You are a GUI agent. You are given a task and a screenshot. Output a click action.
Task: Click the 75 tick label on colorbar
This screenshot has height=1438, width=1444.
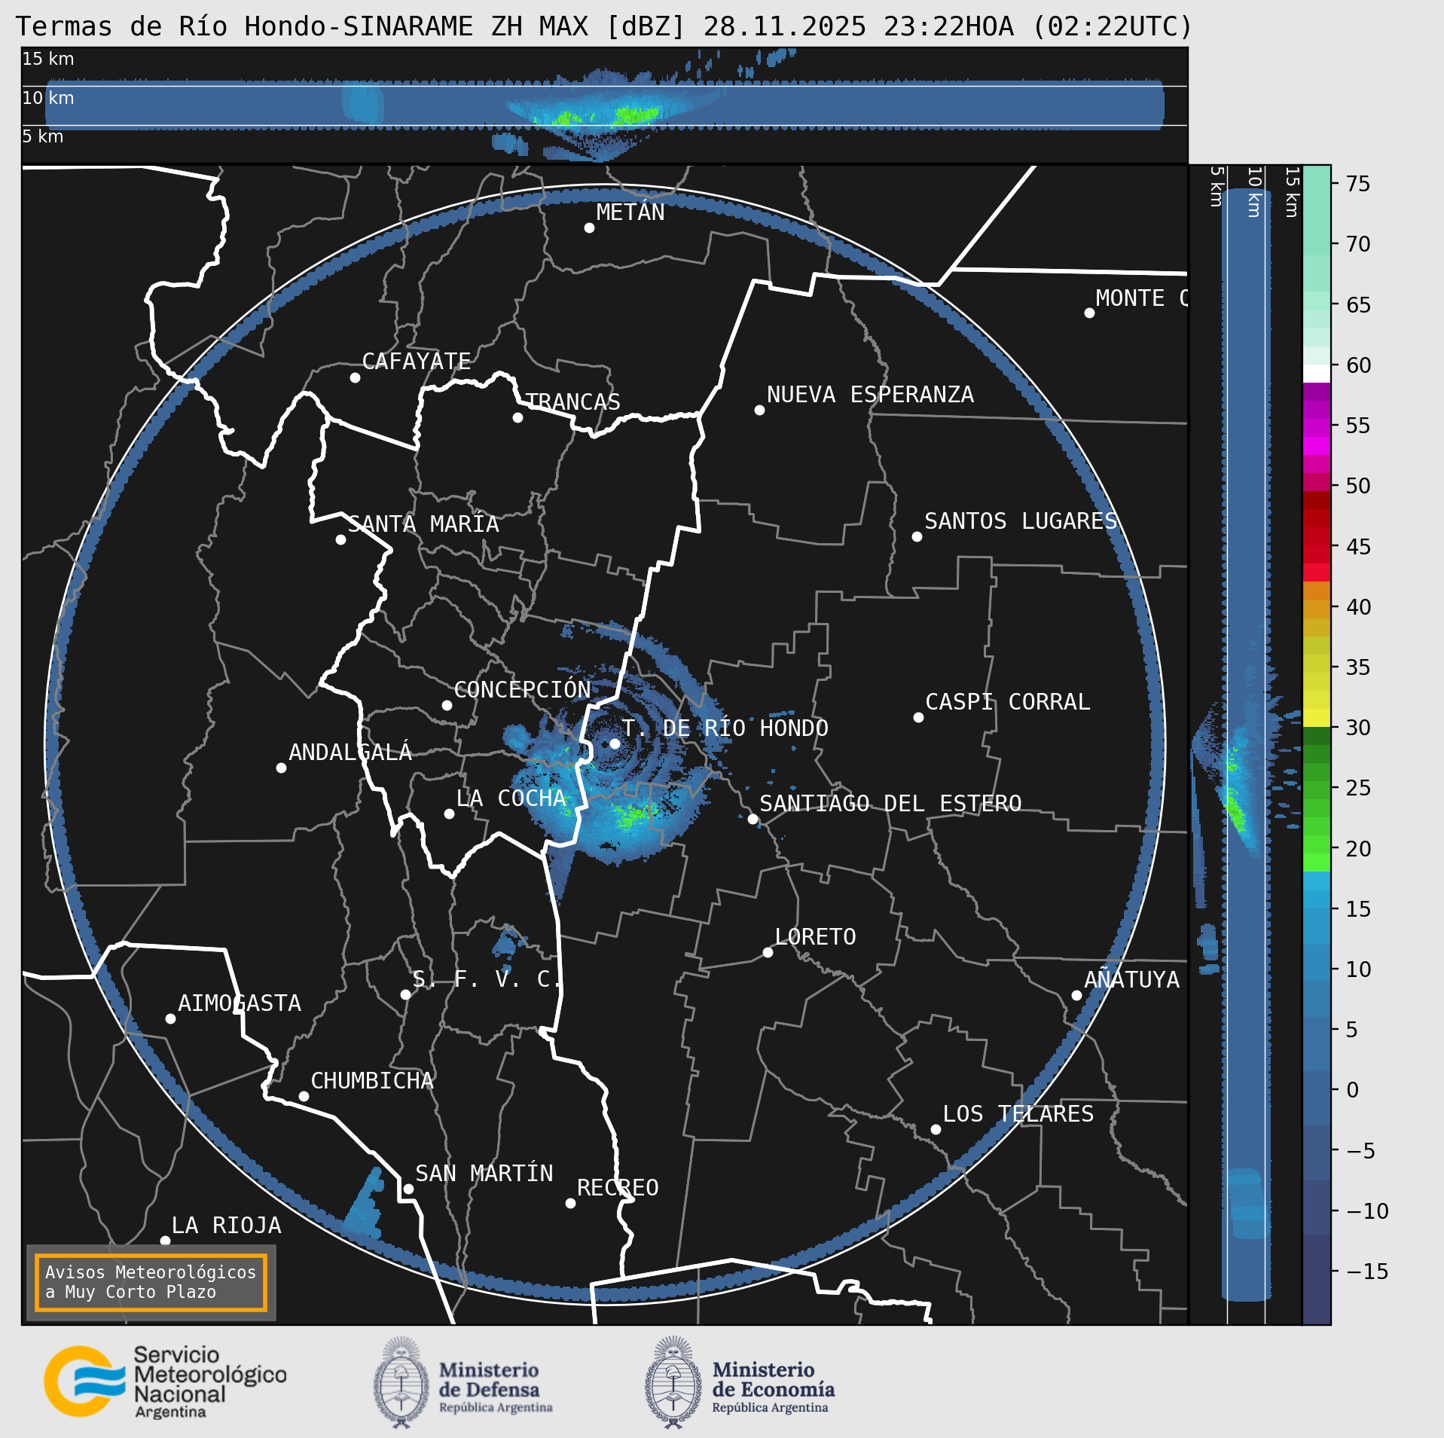click(1358, 184)
